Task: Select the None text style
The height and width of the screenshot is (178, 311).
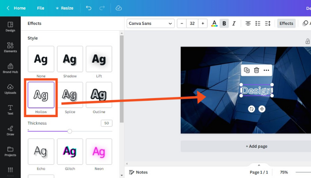Action: 41,59
